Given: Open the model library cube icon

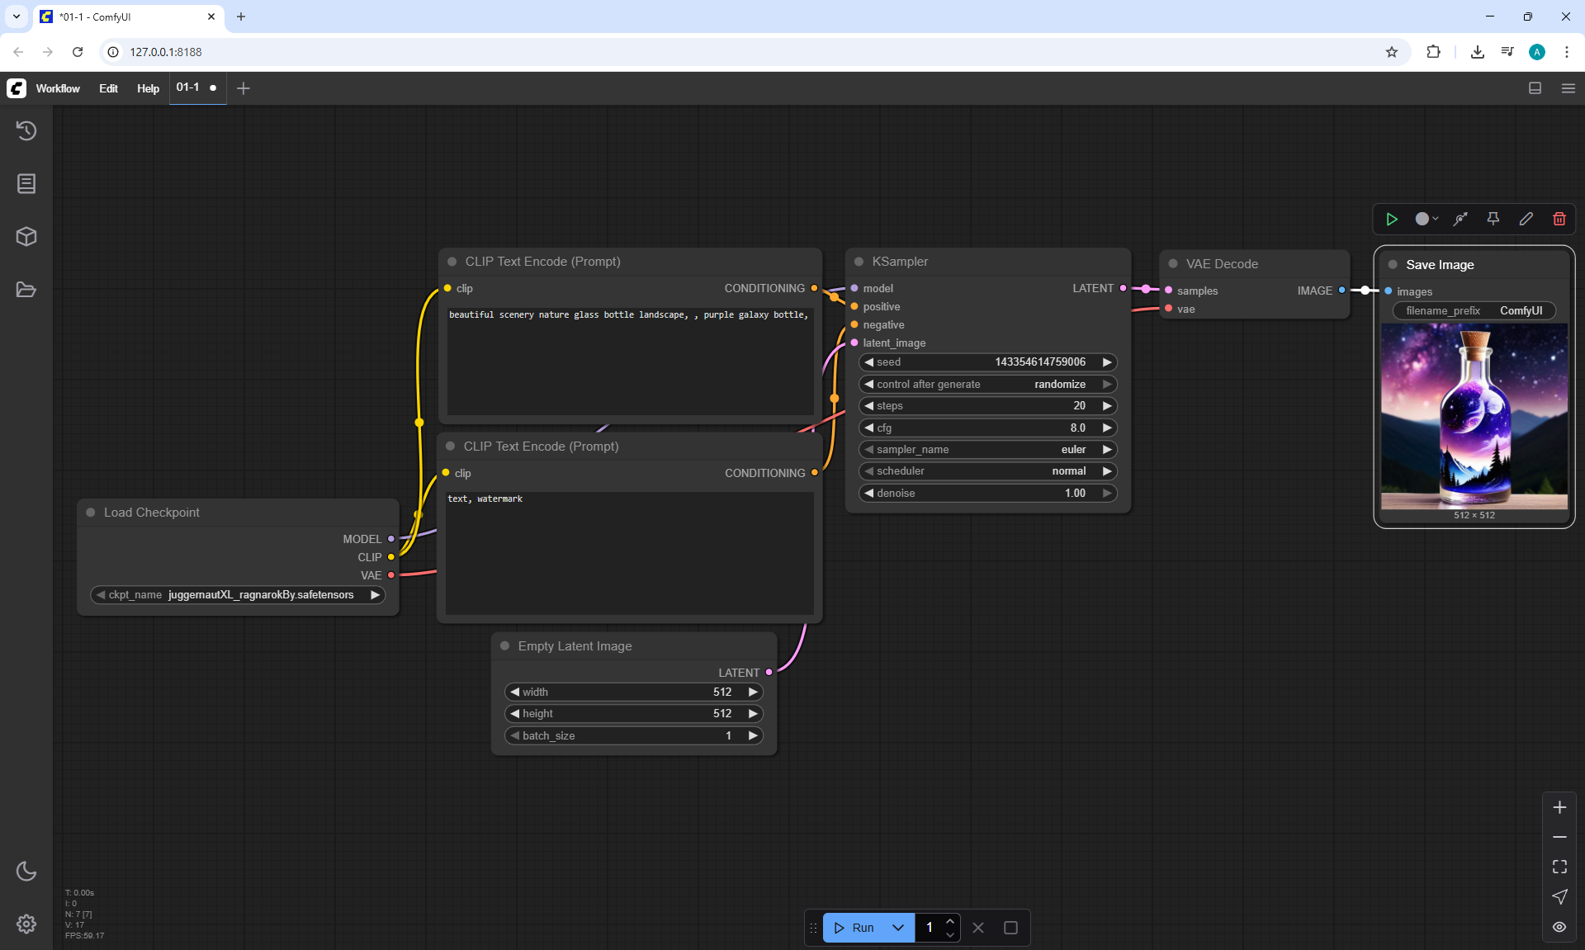Looking at the screenshot, I should [26, 237].
